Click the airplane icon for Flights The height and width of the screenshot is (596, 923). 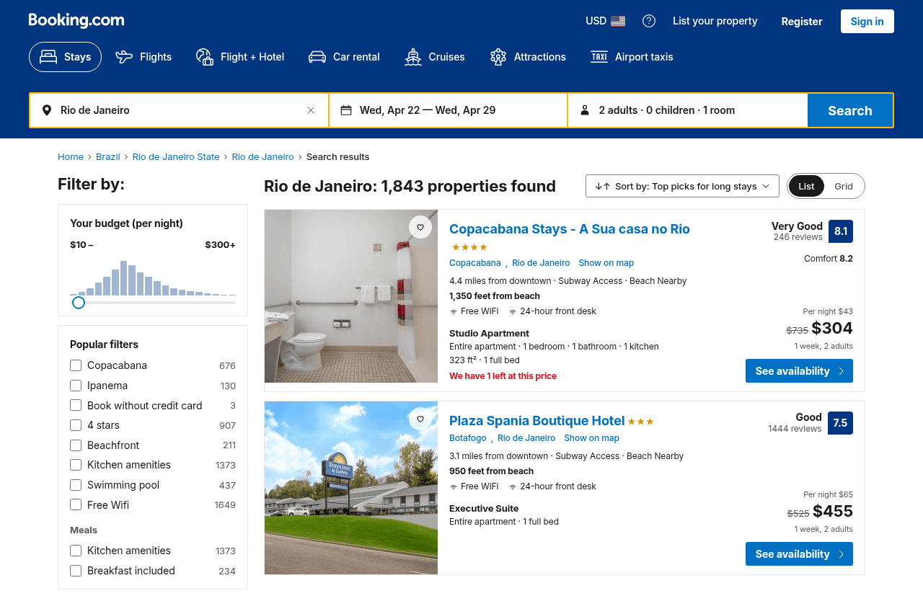coord(124,57)
